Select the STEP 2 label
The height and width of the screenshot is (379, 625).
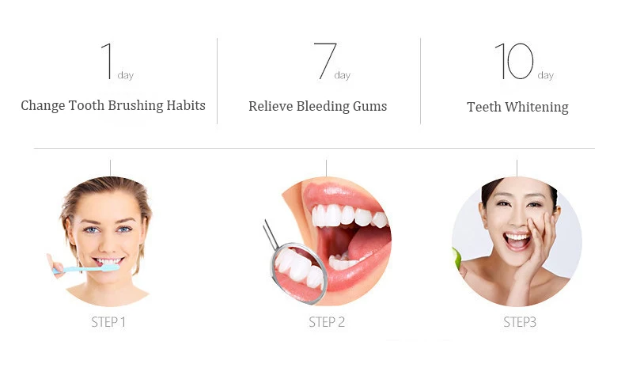click(x=327, y=322)
